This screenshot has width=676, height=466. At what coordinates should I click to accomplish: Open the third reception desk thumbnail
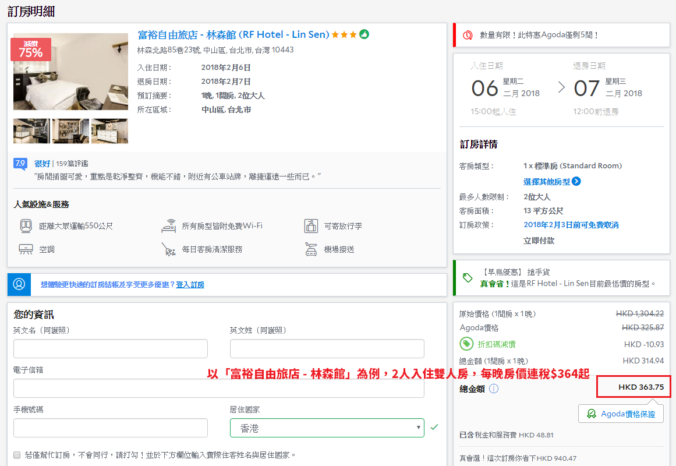tap(109, 130)
